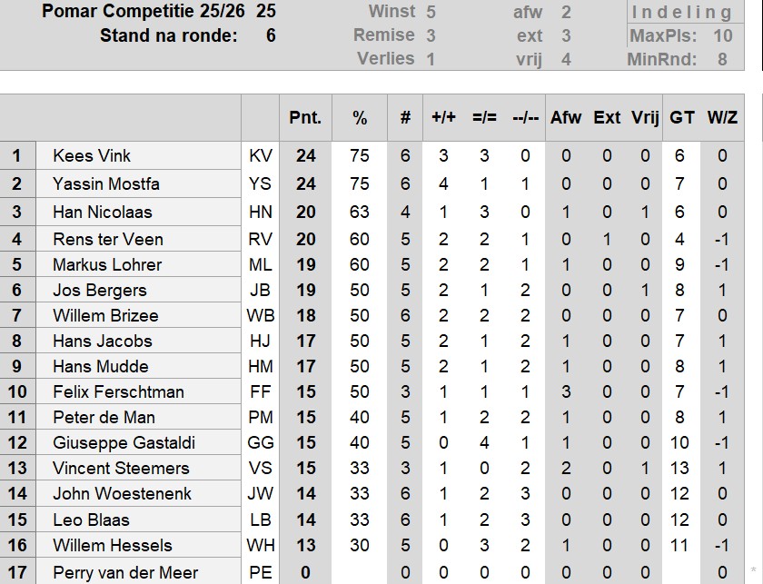Click the GT column header
Viewport: 763px width, 584px height.
pyautogui.click(x=682, y=117)
